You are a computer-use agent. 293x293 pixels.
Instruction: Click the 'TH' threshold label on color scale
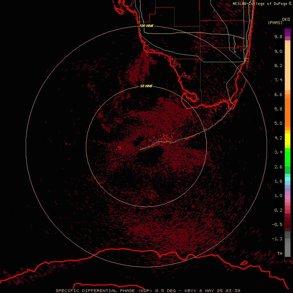click(280, 254)
